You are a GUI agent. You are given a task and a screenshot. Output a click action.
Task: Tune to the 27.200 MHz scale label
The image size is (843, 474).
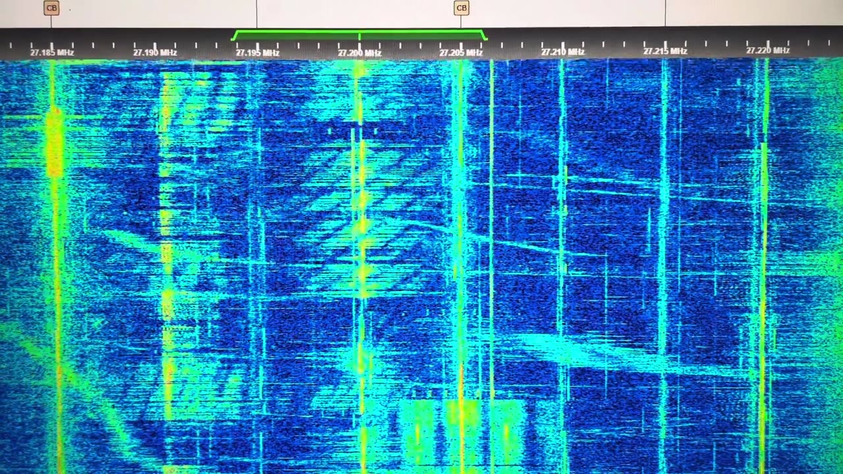click(x=360, y=53)
